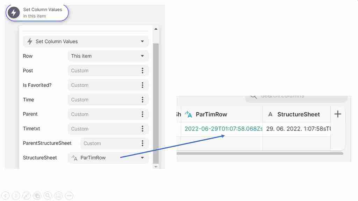Open the three-dot menu for Is Favorited?
The height and width of the screenshot is (201, 358).
(143, 85)
